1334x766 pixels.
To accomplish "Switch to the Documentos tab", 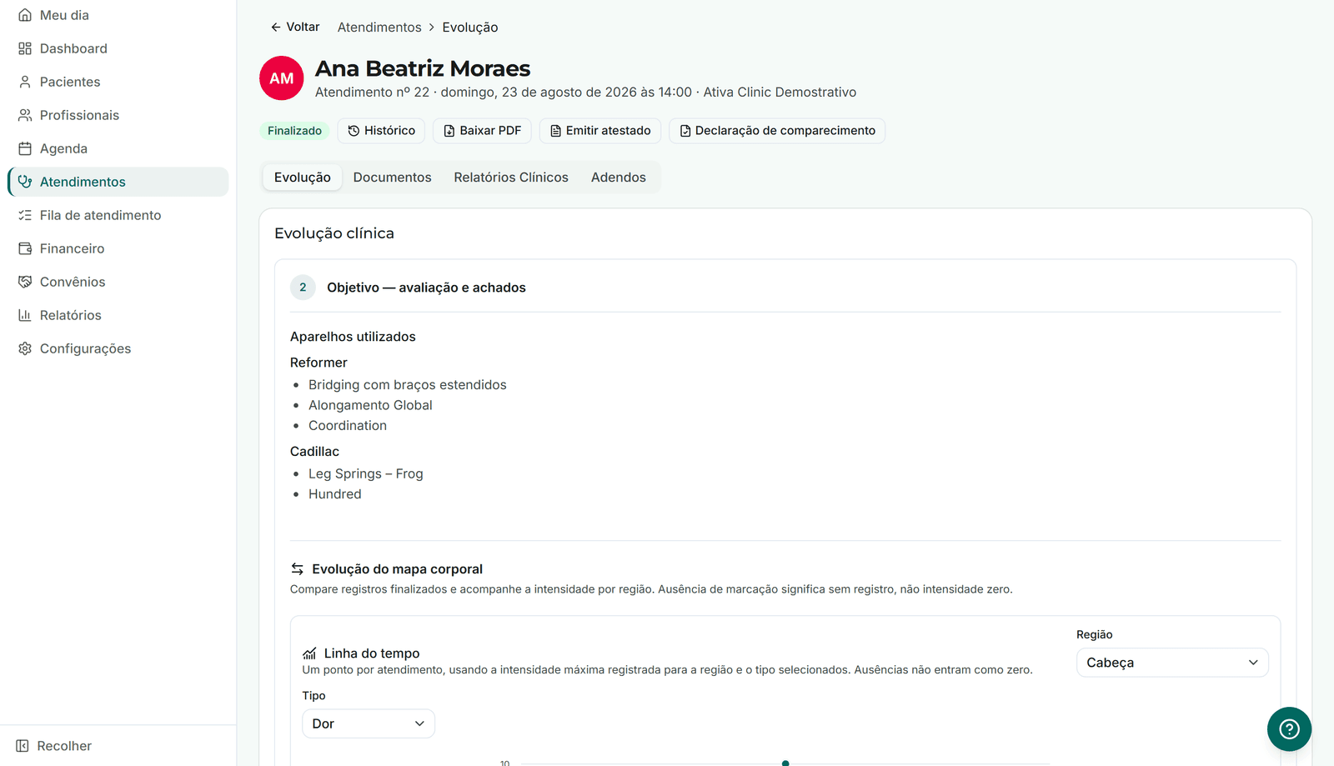I will (392, 178).
